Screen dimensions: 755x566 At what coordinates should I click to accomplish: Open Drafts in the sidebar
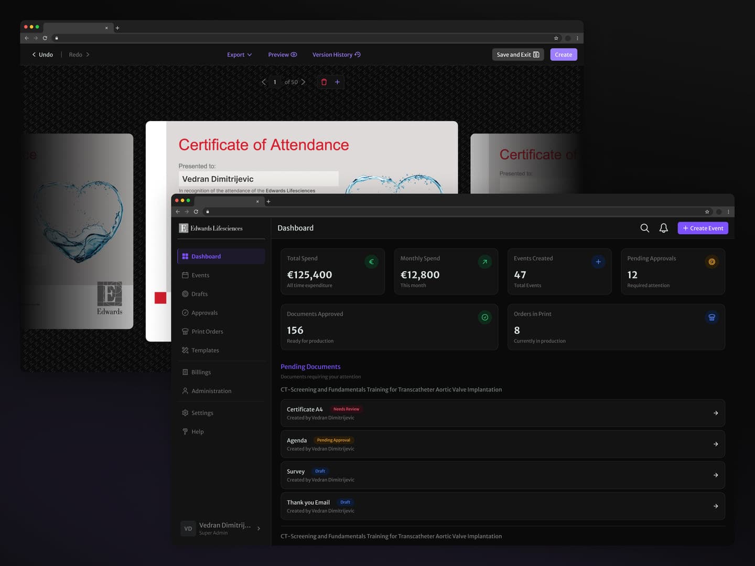(x=221, y=294)
